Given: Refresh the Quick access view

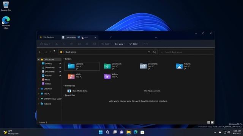Looking at the screenshot, I should click(x=155, y=52).
